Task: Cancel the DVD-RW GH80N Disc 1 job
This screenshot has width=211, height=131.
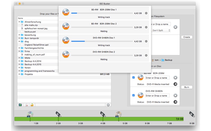Action: click(146, 41)
